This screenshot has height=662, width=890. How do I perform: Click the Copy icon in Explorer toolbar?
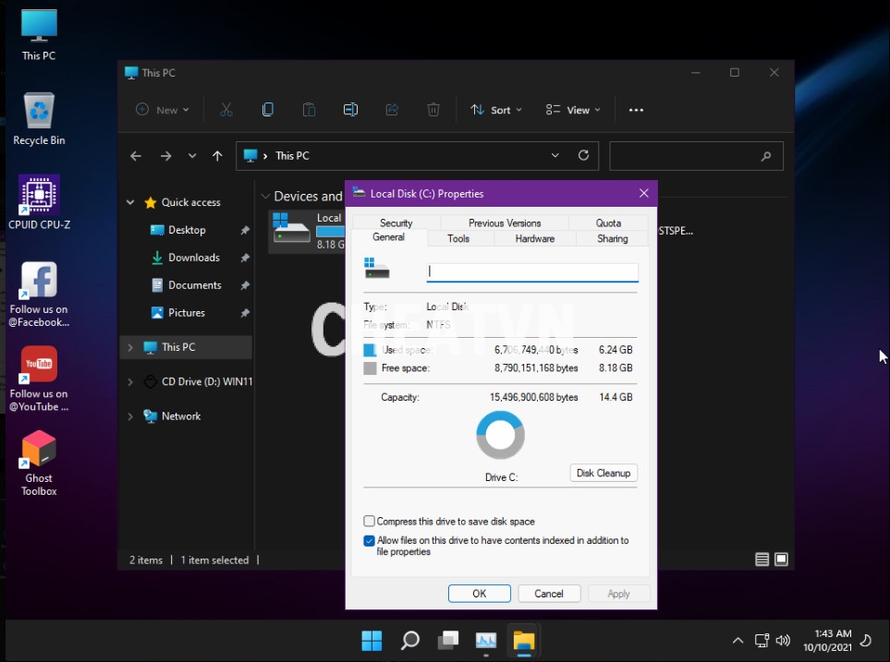point(267,110)
